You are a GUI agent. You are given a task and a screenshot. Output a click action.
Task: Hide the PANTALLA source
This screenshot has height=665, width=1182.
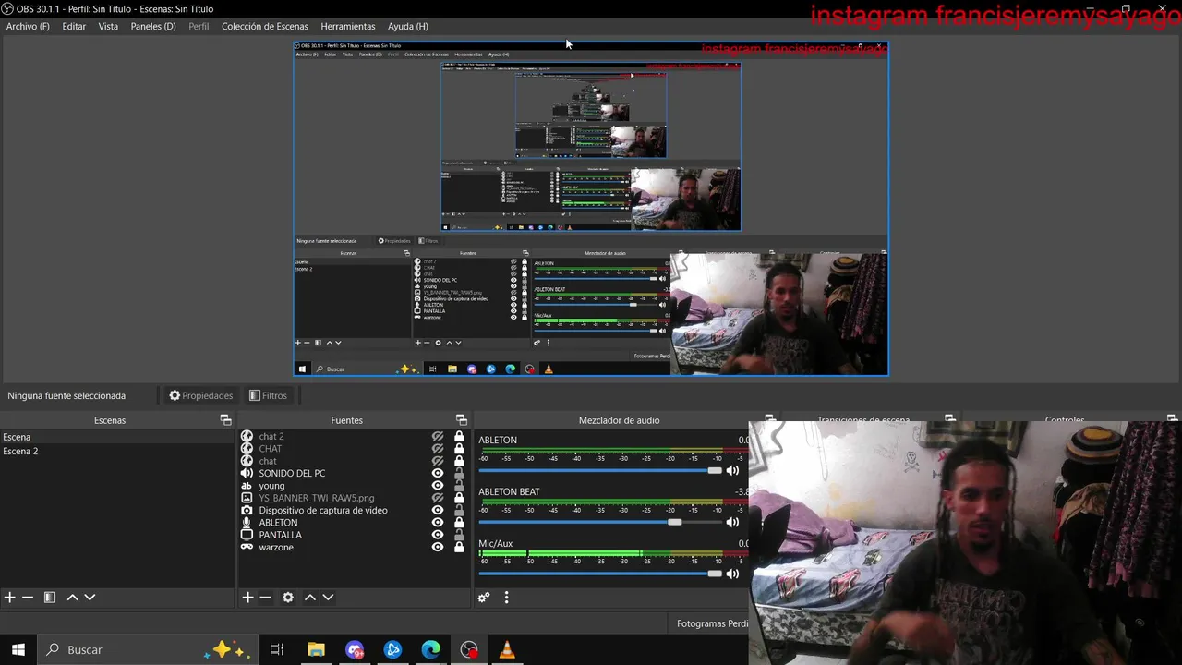point(438,535)
